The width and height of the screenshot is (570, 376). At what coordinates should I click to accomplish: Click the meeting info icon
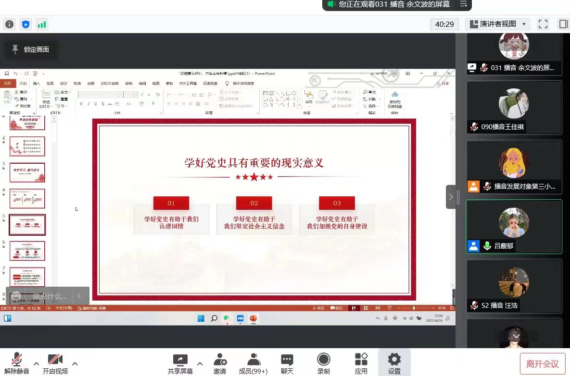point(10,24)
